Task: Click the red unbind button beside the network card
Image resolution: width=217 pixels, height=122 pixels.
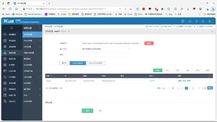Action: point(149,43)
